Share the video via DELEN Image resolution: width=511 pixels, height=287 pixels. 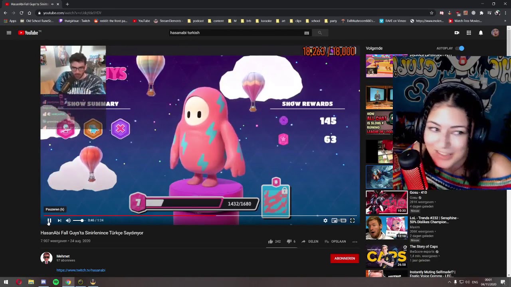click(310, 241)
